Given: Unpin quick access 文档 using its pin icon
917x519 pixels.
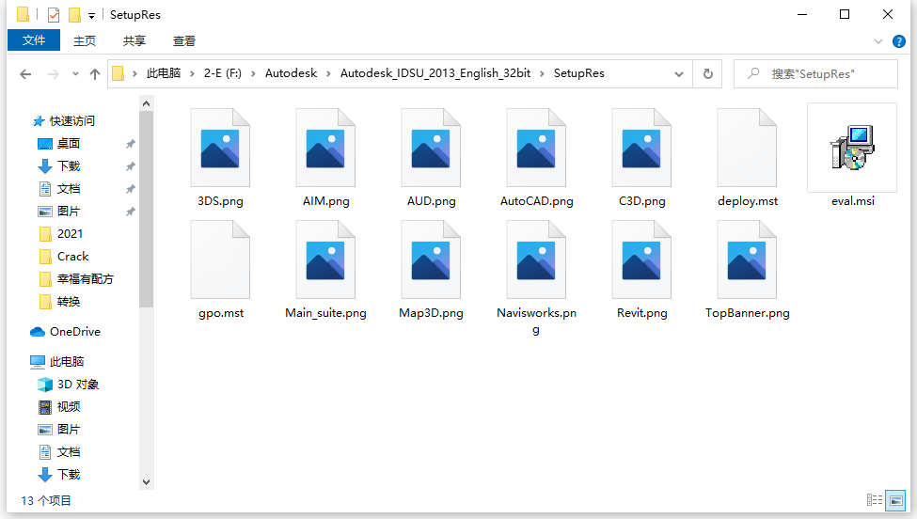Looking at the screenshot, I should (x=131, y=189).
